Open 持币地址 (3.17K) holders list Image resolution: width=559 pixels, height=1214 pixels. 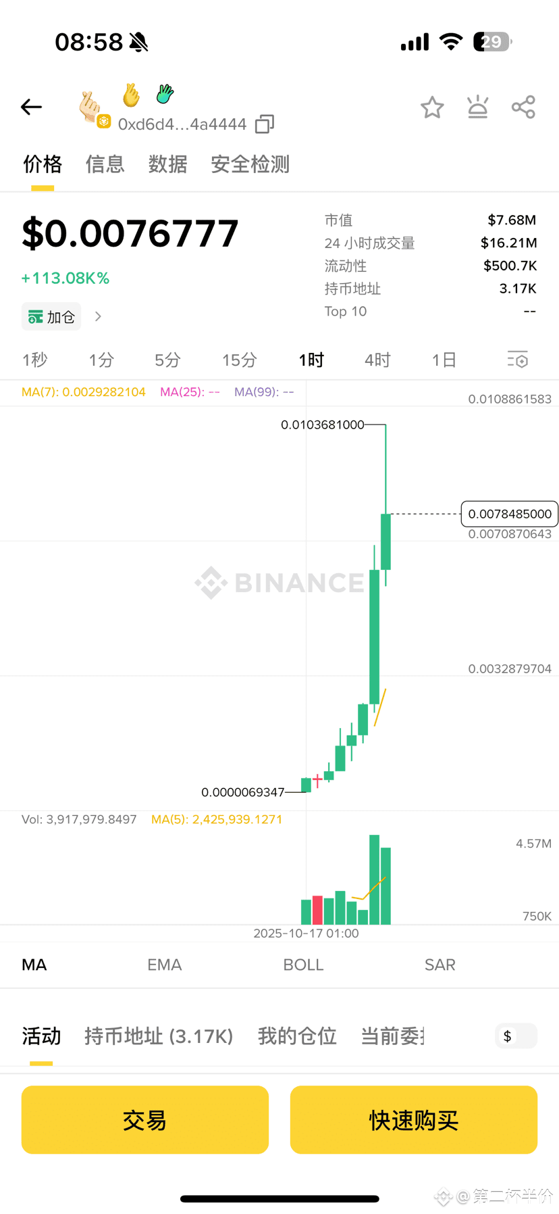coord(159,1036)
